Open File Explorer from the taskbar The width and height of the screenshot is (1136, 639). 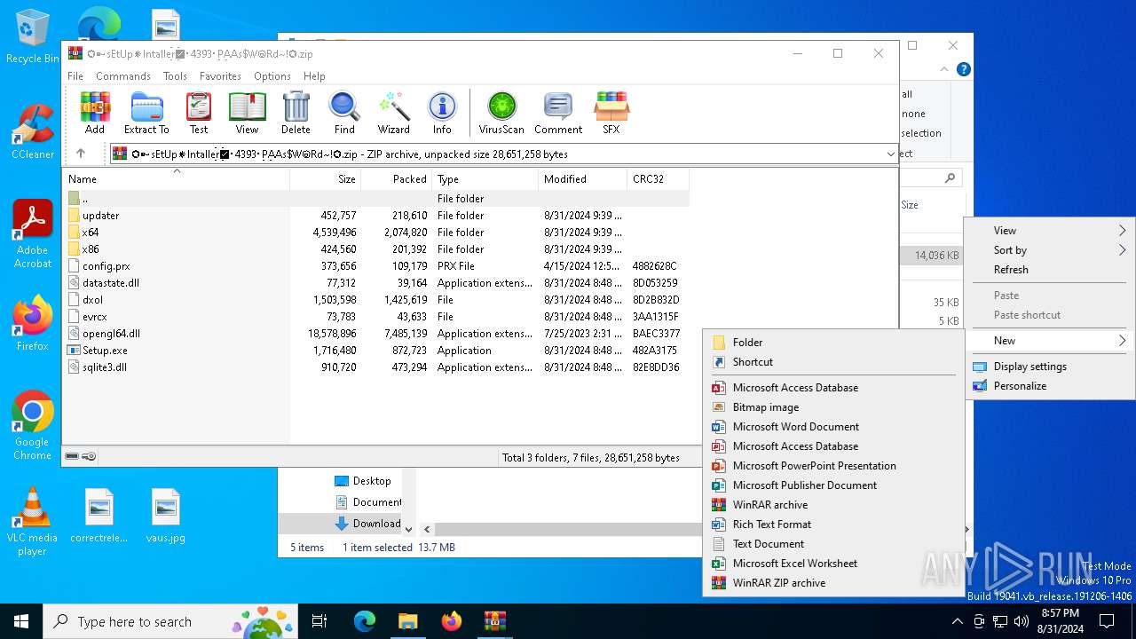click(407, 621)
